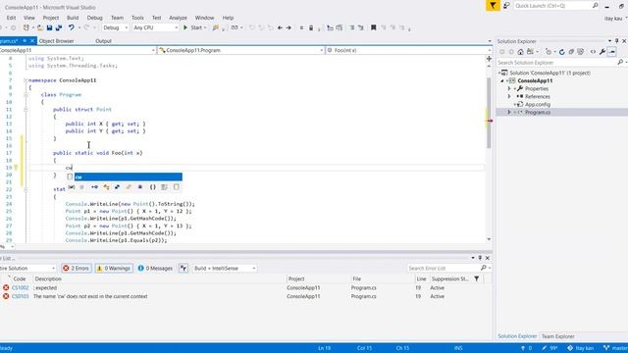
Task: Open the Foo(int x) member dropdown
Action: 408,50
